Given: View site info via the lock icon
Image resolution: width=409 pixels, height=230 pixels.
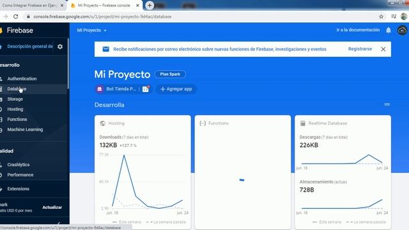Looking at the screenshot, I should point(28,17).
